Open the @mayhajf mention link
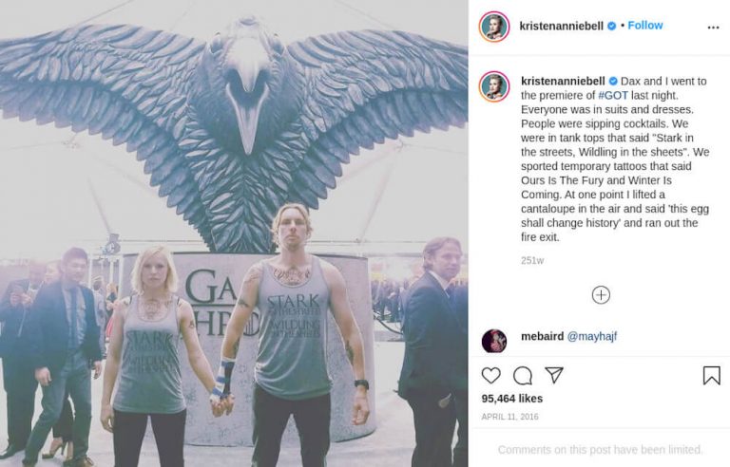The image size is (730, 467). 592,336
